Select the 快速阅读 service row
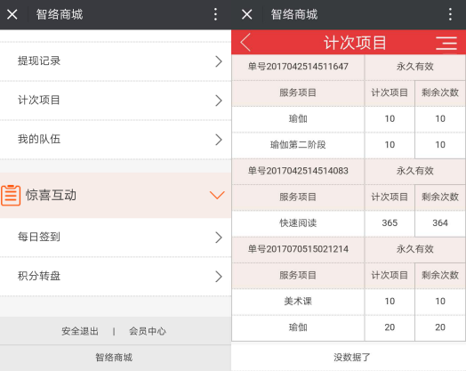Viewport: 466px width, 371px height. tap(349, 223)
